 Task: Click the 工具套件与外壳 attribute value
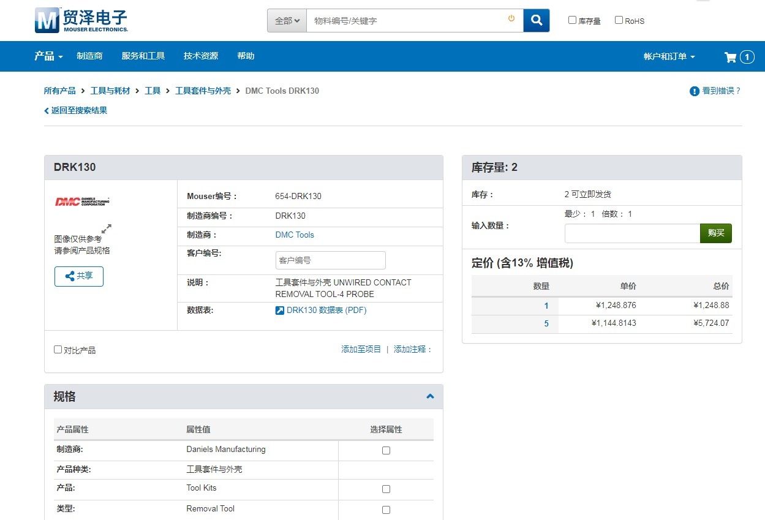click(214, 469)
